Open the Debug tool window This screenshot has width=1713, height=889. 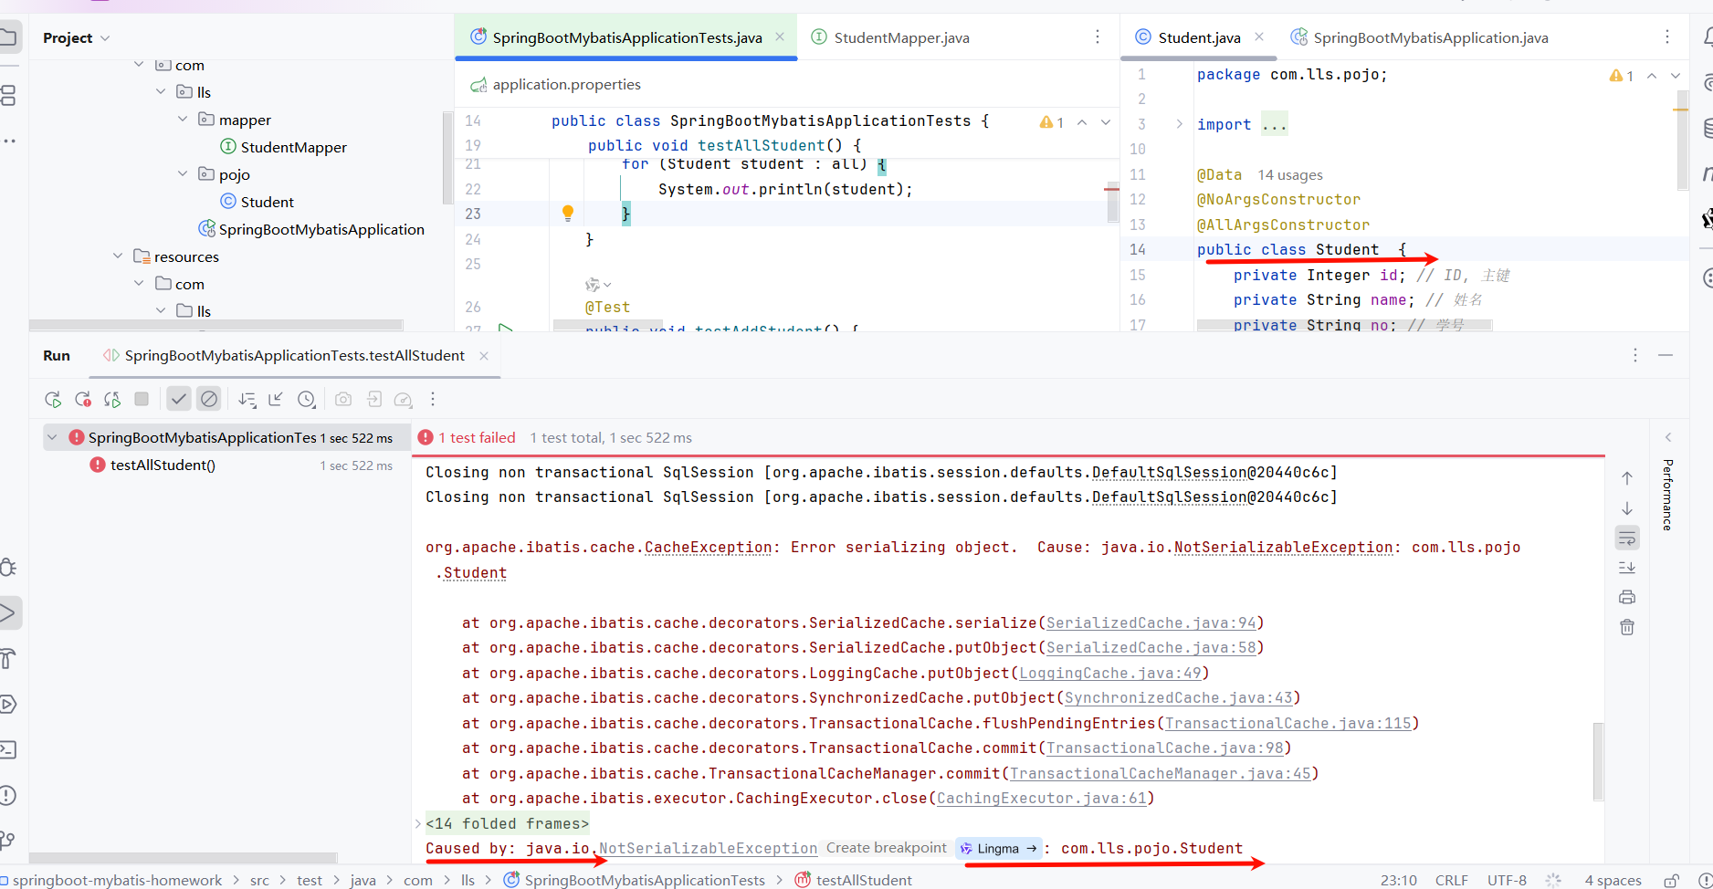[x=7, y=568]
